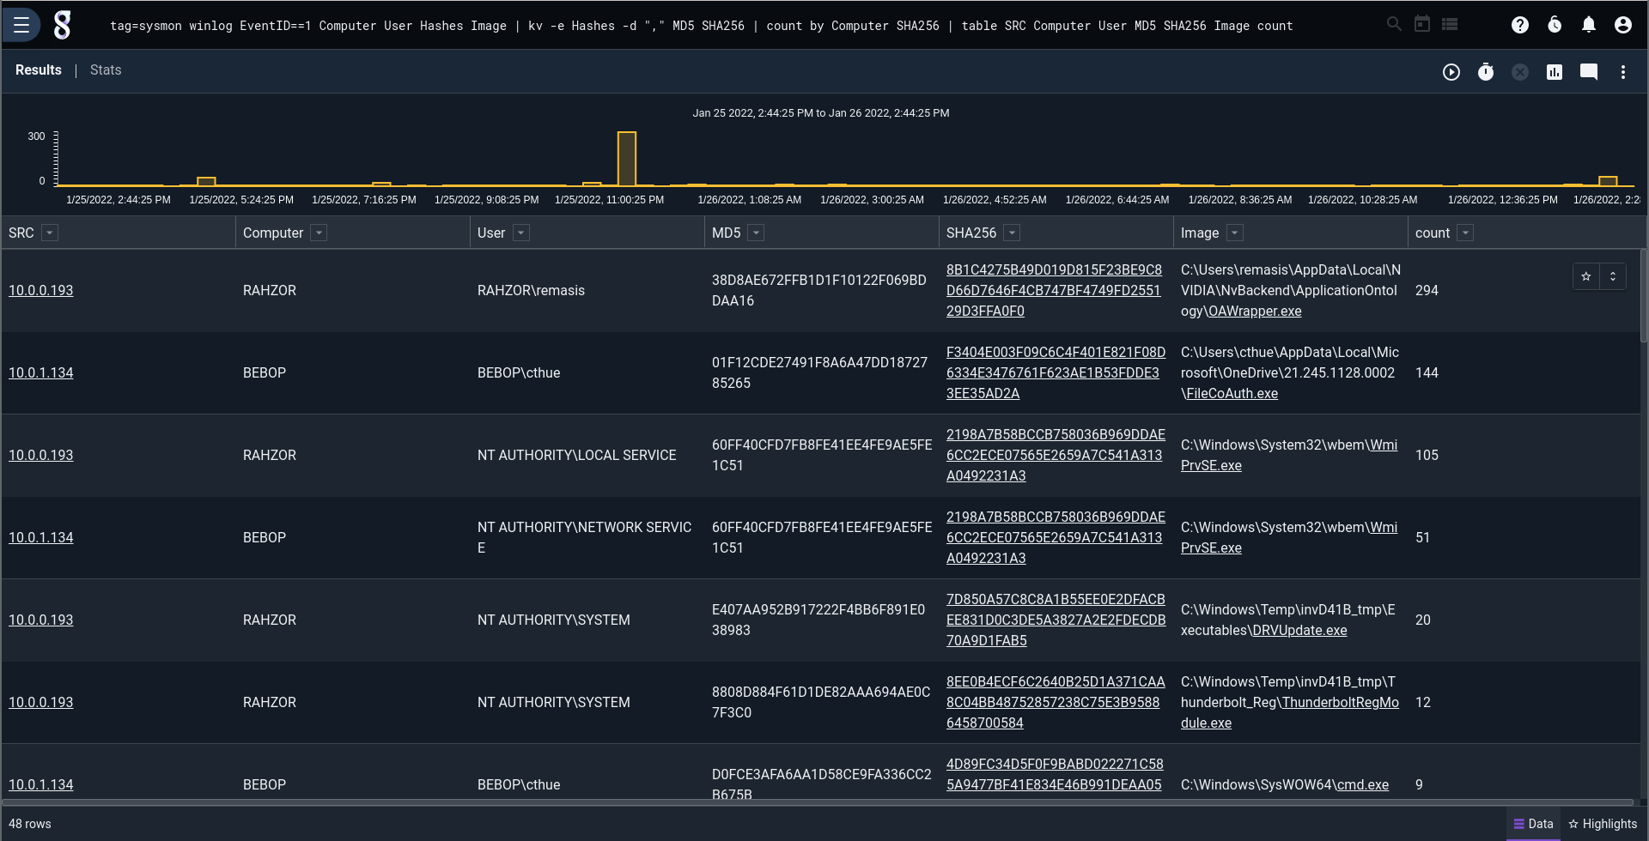Open the user account icon

click(1622, 25)
